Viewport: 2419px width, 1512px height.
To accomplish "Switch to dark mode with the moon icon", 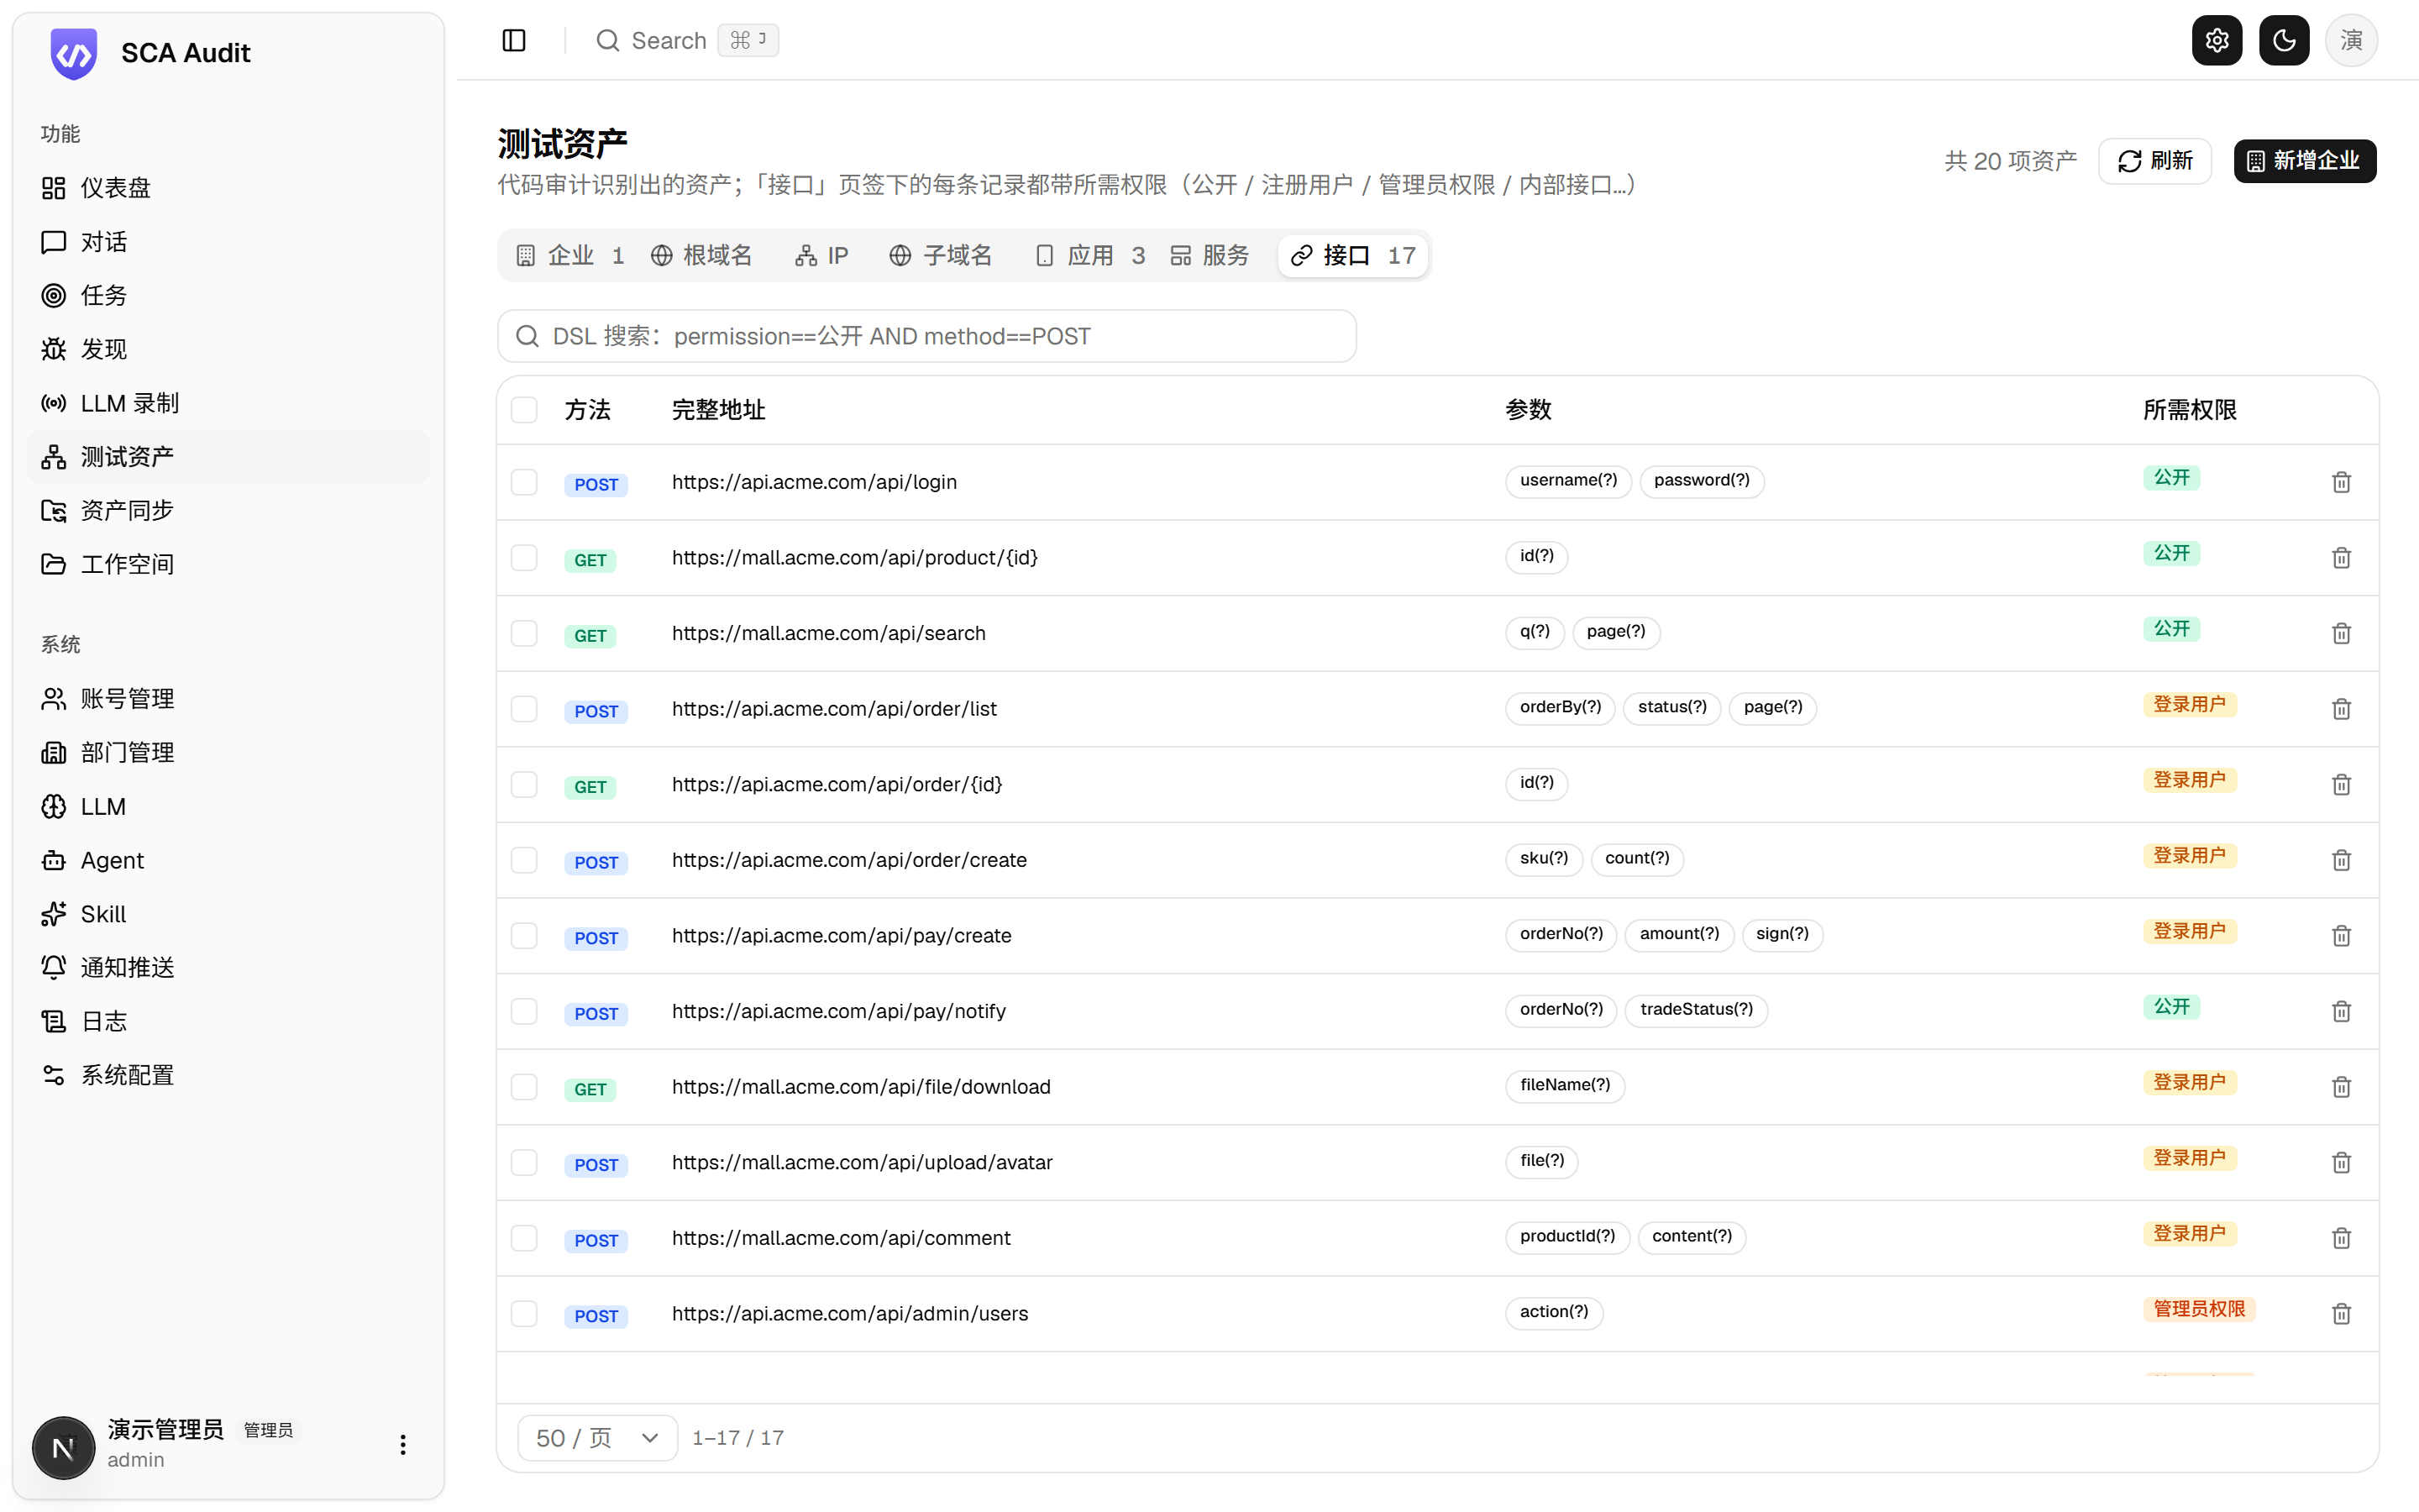I will (x=2284, y=40).
